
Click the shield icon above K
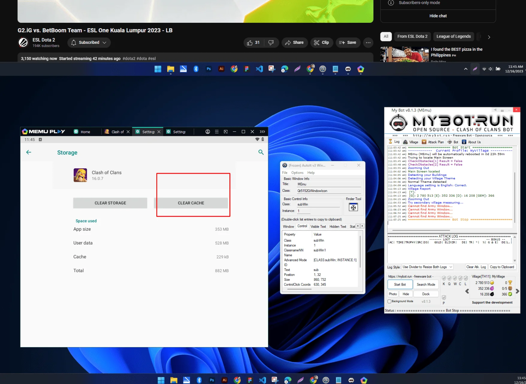click(x=444, y=278)
